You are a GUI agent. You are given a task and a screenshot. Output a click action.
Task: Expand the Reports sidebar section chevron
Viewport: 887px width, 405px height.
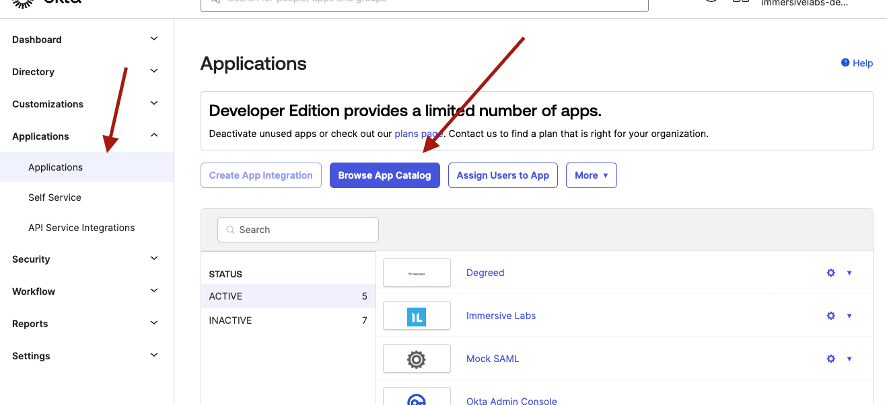tap(154, 323)
